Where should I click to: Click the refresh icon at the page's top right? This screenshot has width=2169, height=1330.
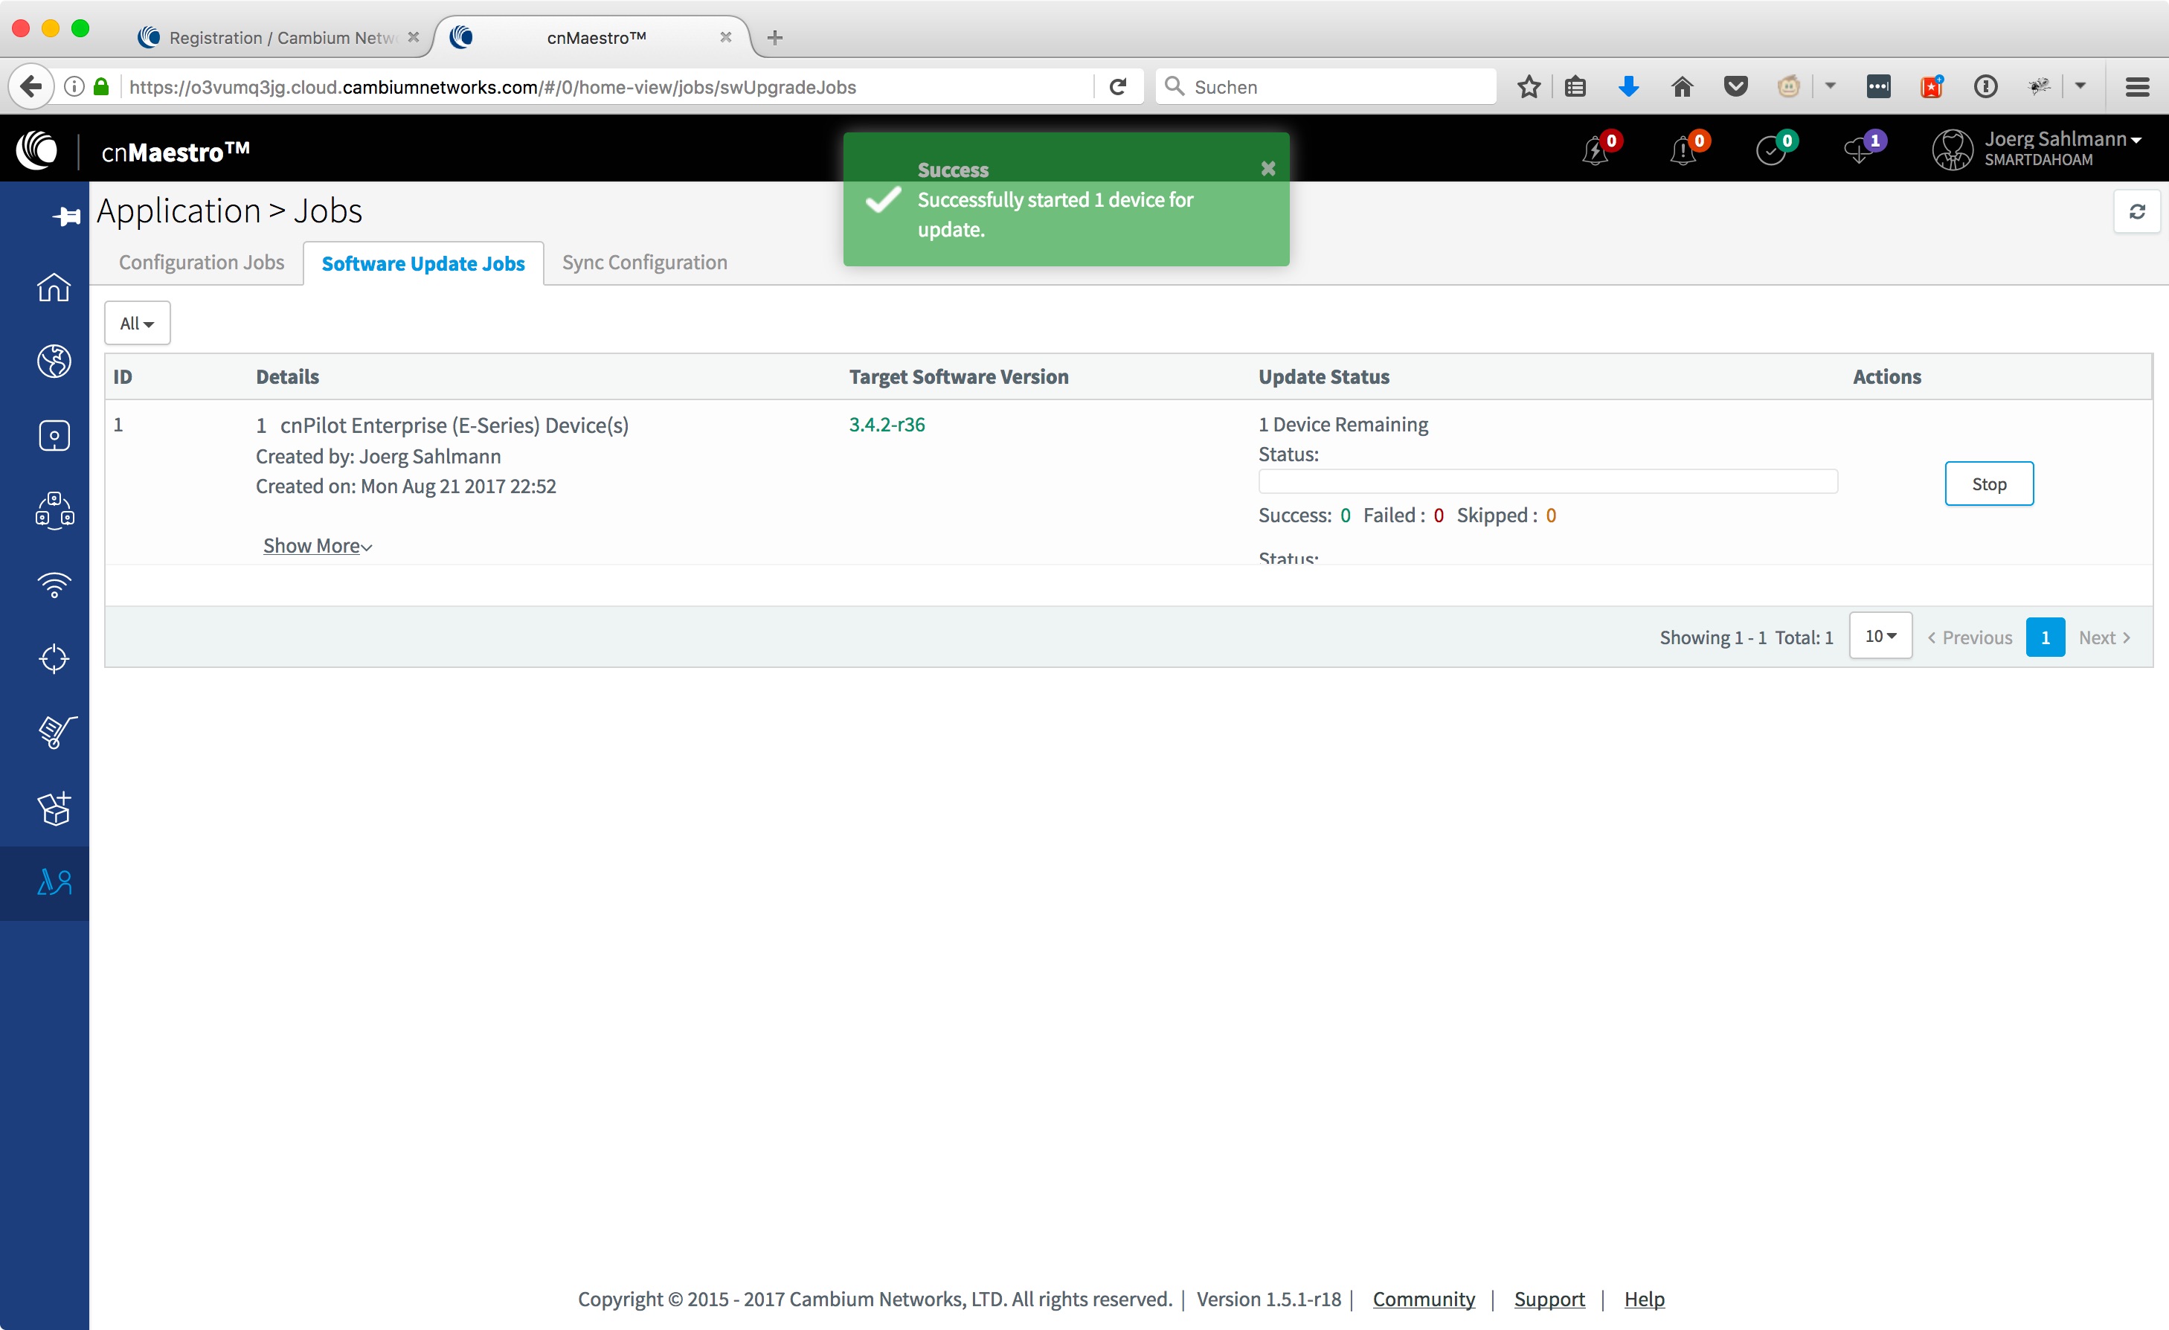pos(2136,211)
